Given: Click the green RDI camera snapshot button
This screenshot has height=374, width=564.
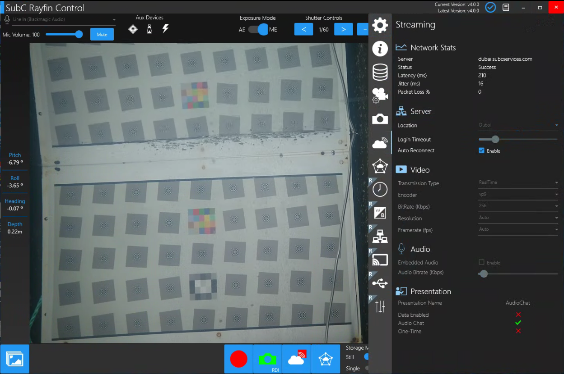Looking at the screenshot, I should pyautogui.click(x=267, y=359).
